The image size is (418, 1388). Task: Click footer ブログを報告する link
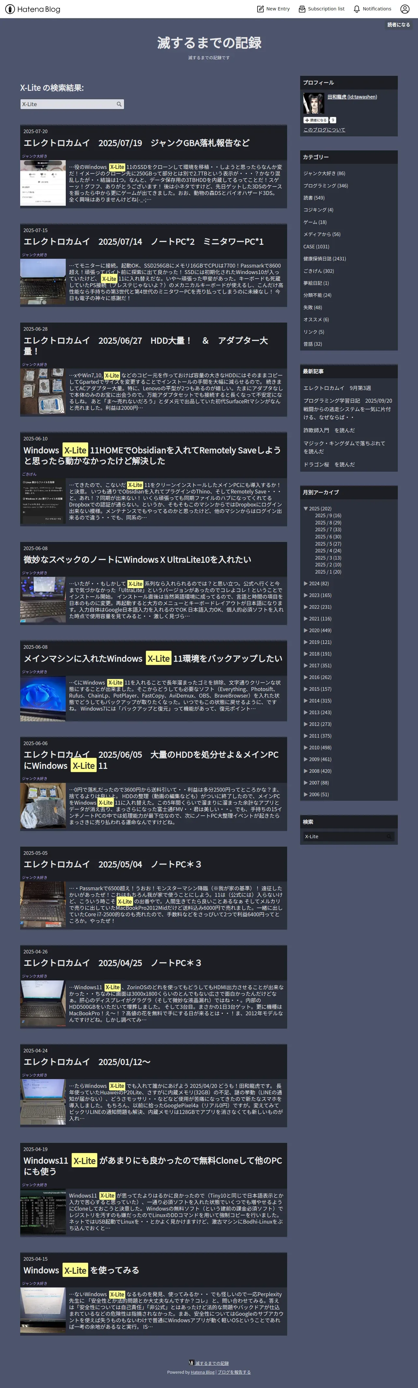click(x=234, y=1372)
